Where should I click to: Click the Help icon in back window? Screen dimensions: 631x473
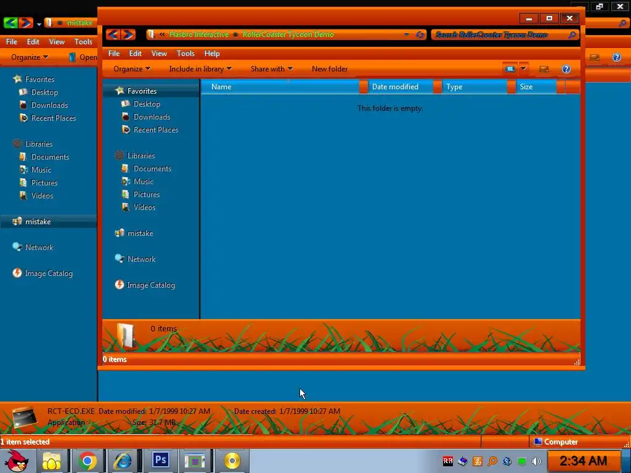pos(616,57)
